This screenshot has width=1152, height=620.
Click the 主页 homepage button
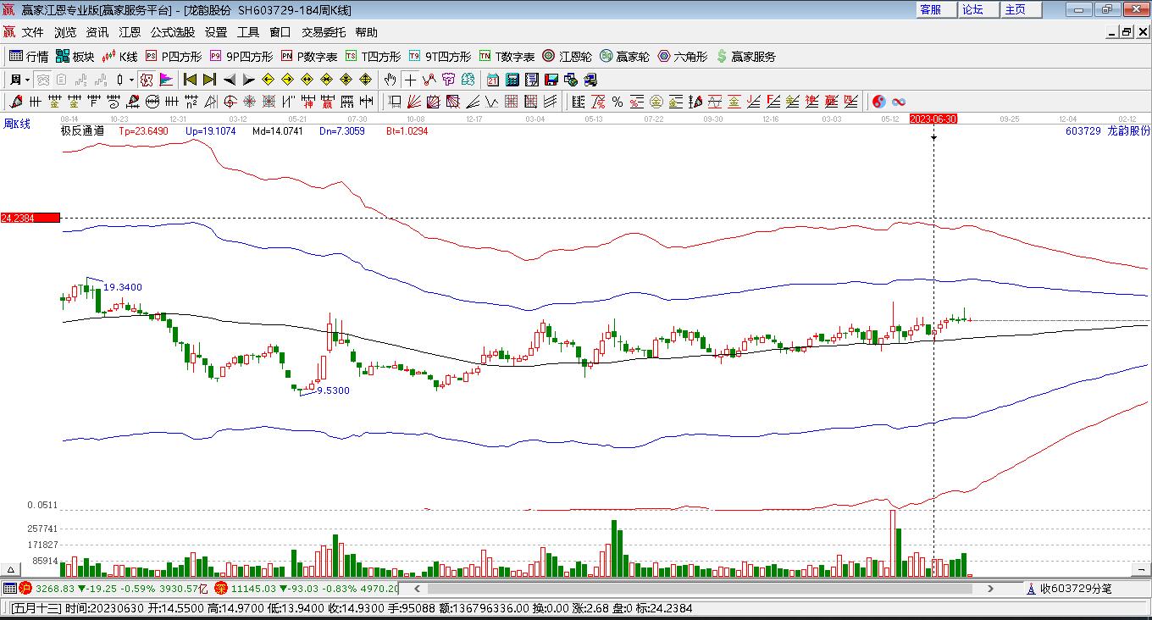(x=1022, y=9)
